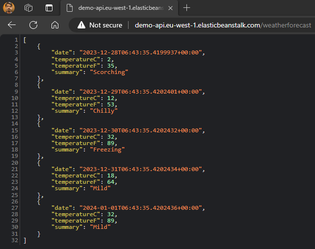Click the 2023-12-28 date string
Image resolution: width=315 pixels, height=249 pixels.
pyautogui.click(x=138, y=52)
